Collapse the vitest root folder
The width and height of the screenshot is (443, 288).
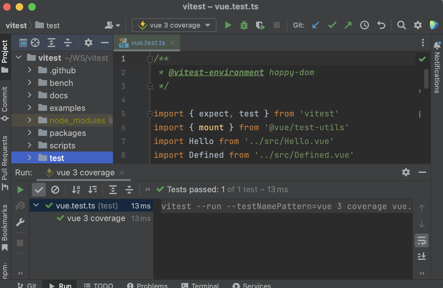19,58
